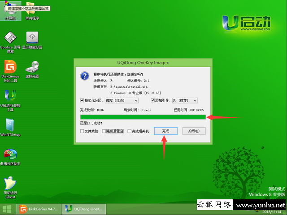Viewport: 287px width, 215px height.
Task: Launch Bootice 引导修复 icon
Action: tap(10, 42)
